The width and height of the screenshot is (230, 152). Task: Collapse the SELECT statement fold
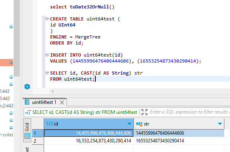(47, 73)
